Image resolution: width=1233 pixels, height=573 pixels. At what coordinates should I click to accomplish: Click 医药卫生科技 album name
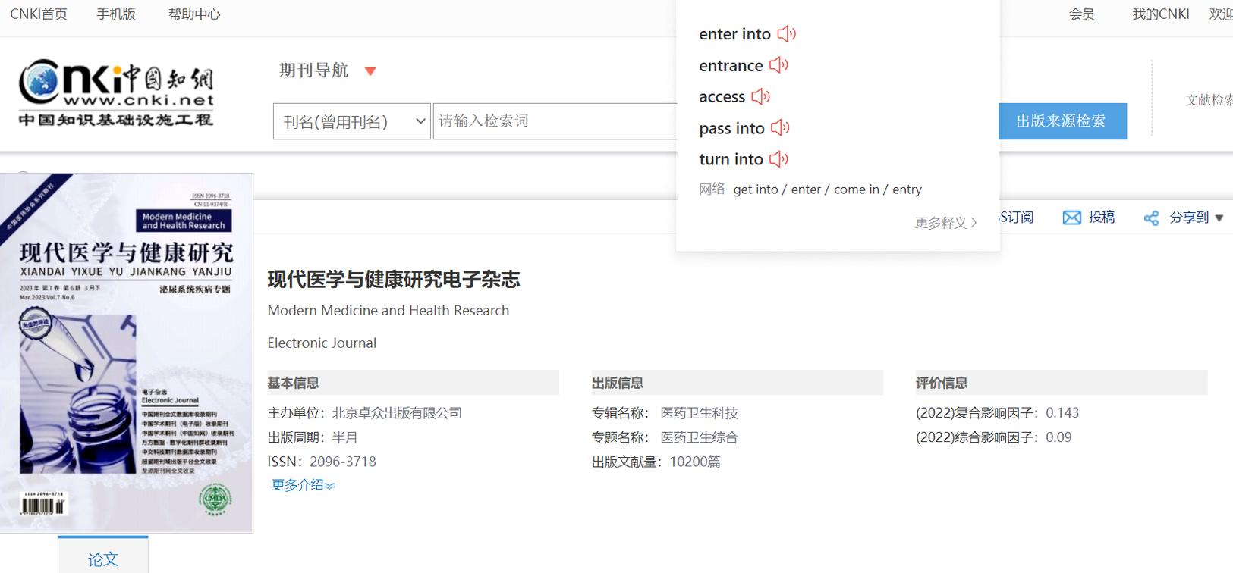(699, 413)
